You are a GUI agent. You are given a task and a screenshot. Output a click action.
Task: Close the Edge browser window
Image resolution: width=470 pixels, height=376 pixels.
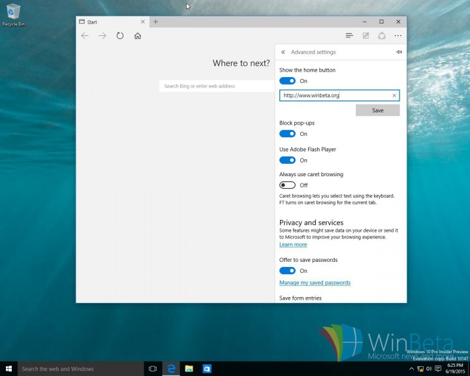coord(398,22)
